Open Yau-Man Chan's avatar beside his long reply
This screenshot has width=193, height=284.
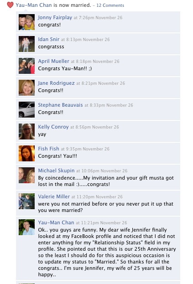pos(26,227)
